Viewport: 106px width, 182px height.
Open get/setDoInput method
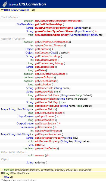(x=44, y=77)
